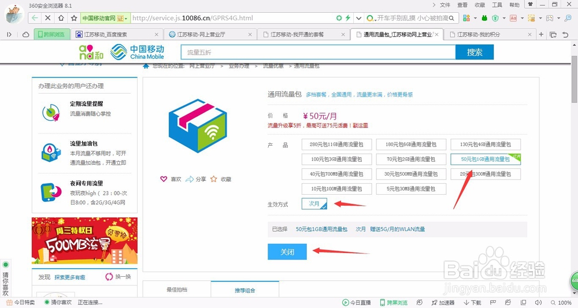The width and height of the screenshot is (578, 308).
Task: Open a new tab with plus icon
Action: coord(541,34)
